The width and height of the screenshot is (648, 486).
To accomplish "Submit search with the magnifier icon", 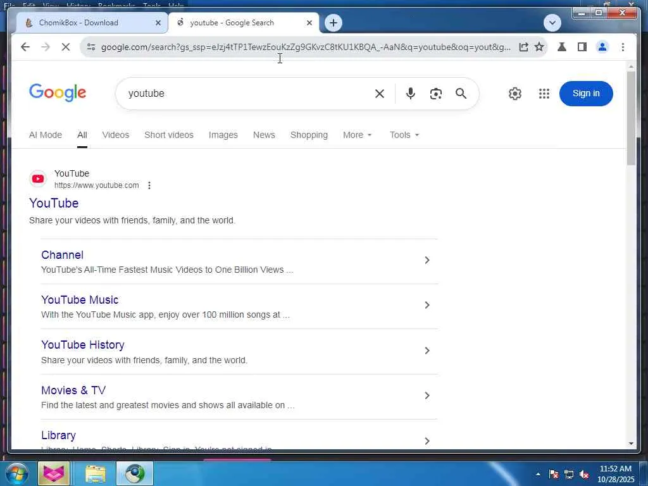I will pos(461,94).
